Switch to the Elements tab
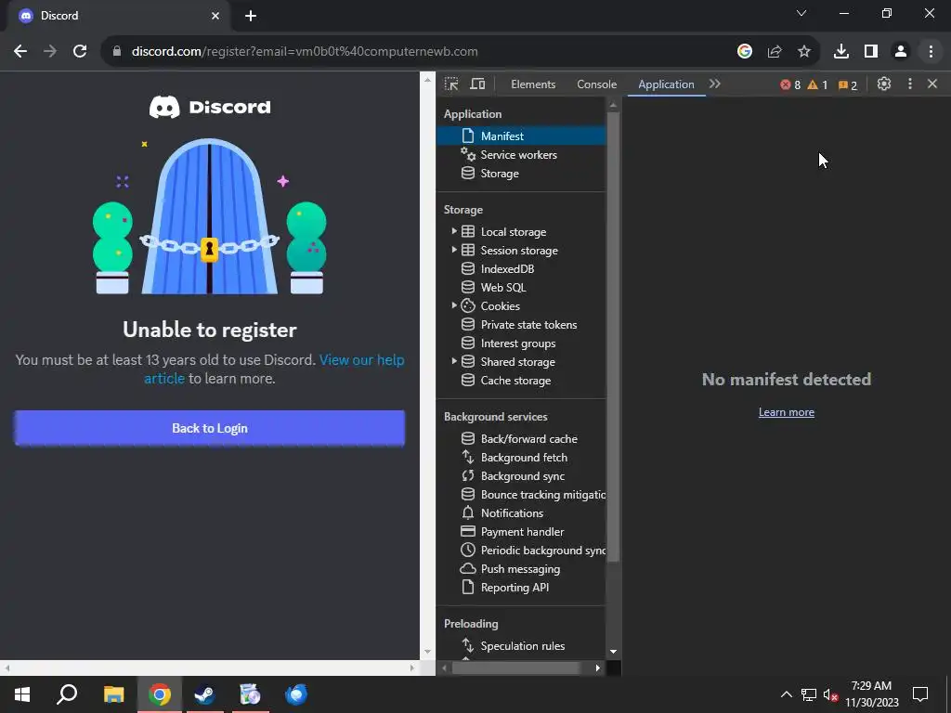The image size is (951, 713). 533,84
